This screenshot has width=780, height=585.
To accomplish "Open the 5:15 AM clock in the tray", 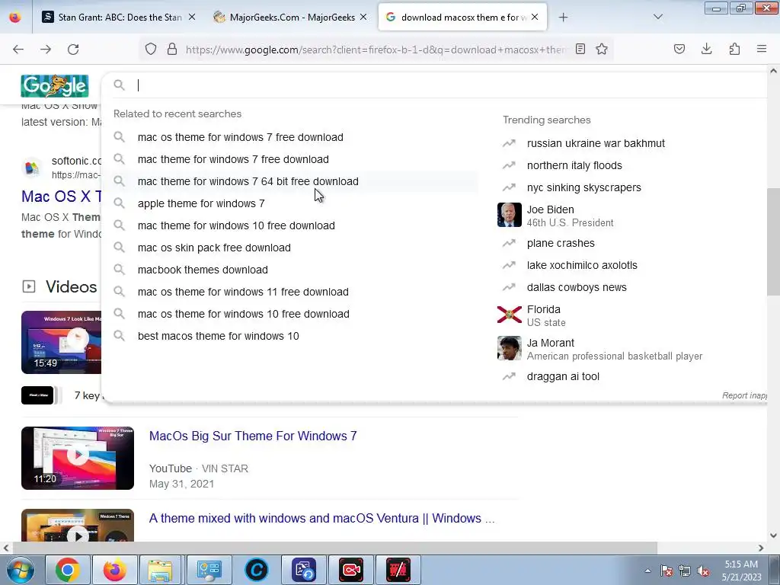I will [741, 571].
